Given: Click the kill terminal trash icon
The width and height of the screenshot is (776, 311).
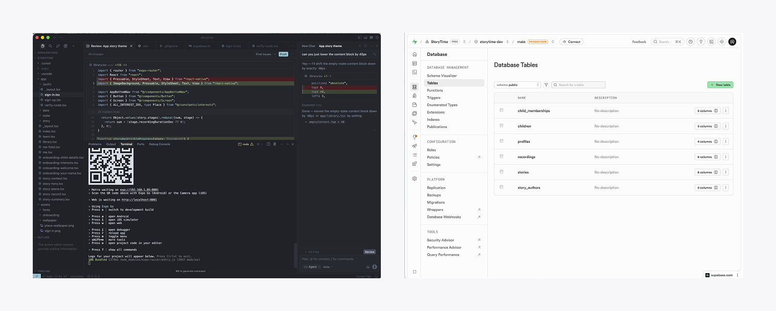Looking at the screenshot, I should click(274, 144).
